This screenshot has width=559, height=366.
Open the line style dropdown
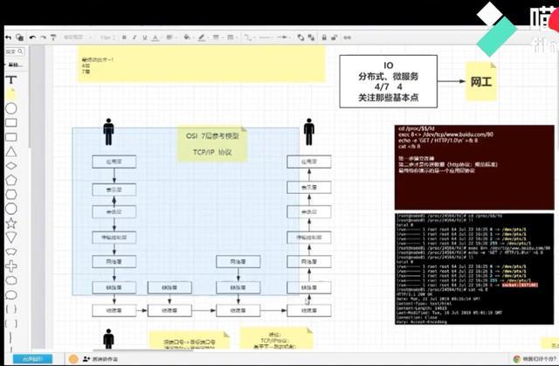pos(231,38)
